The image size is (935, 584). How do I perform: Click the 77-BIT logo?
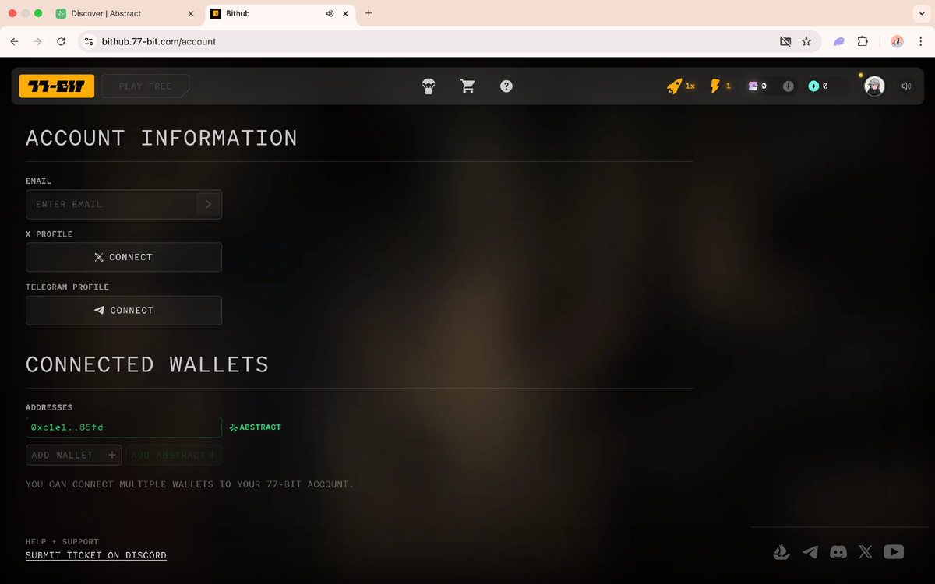(57, 86)
